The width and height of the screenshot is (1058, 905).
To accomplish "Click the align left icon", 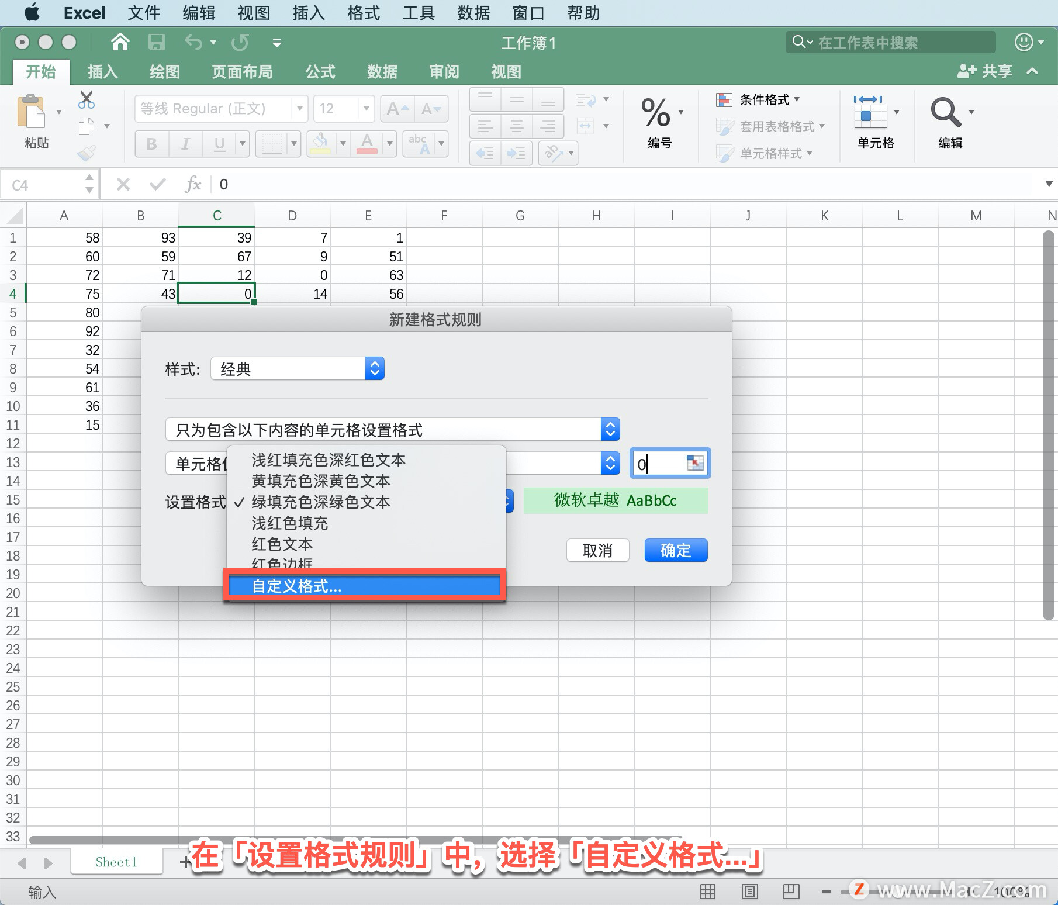I will [x=485, y=126].
